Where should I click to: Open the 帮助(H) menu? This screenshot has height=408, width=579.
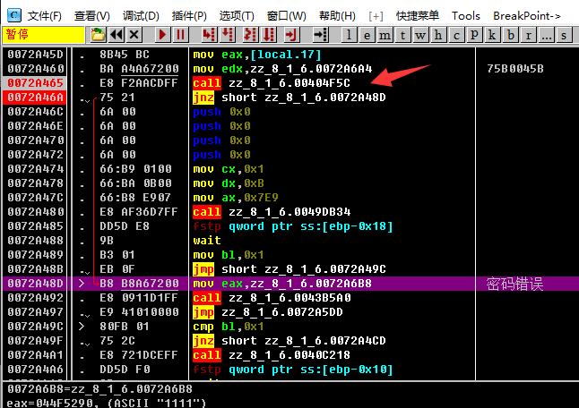337,16
